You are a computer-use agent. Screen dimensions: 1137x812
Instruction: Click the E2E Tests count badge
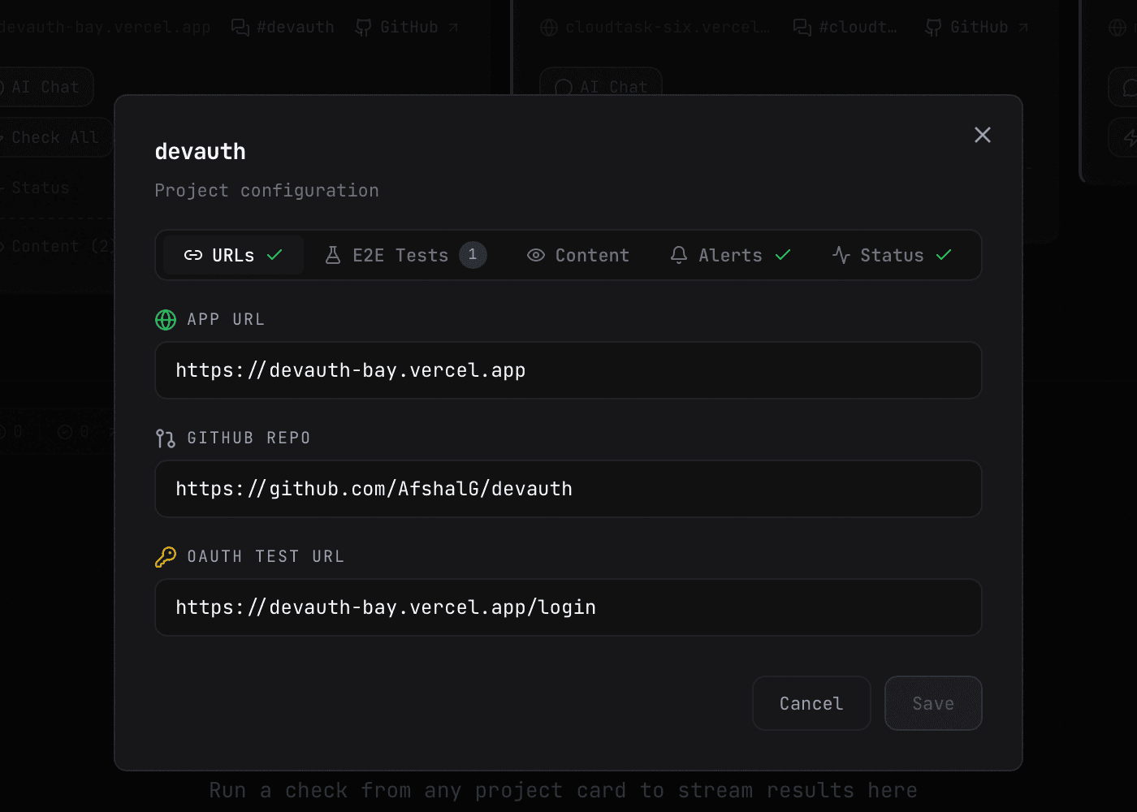[x=473, y=255]
